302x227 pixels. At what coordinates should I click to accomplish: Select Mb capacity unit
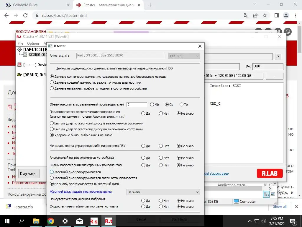click(152, 105)
